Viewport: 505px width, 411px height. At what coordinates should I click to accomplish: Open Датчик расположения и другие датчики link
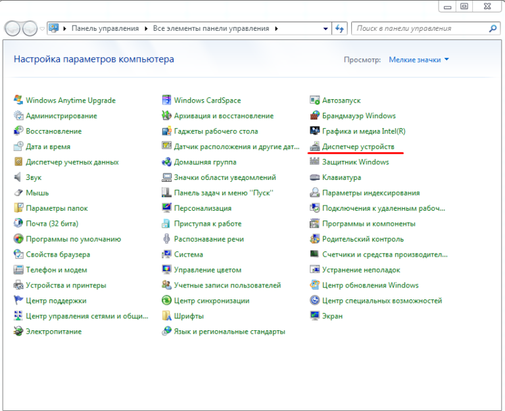click(237, 146)
